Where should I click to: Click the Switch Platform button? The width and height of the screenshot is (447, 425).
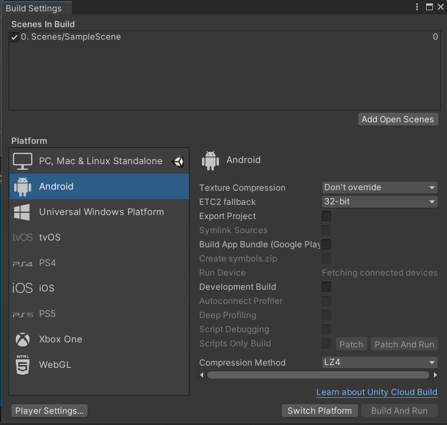click(320, 411)
